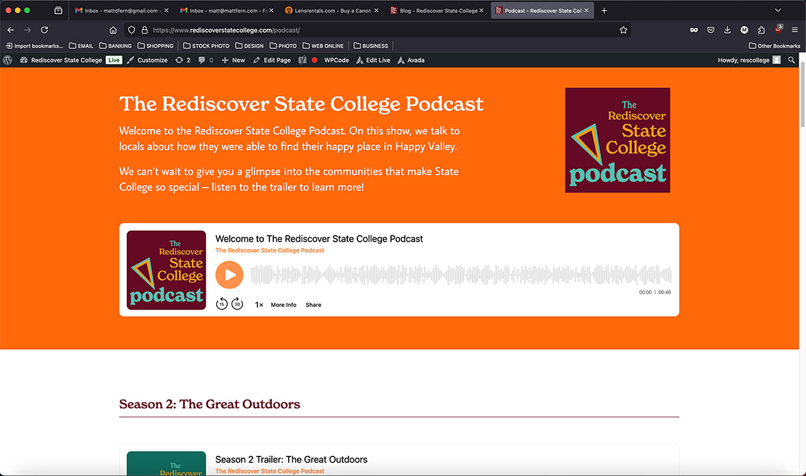Screen dimensions: 806x476
Task: Seek within the Welcome episode waveform
Action: 461,275
